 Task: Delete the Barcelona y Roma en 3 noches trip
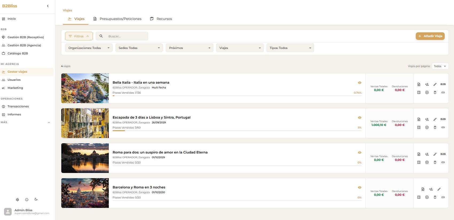[435, 197]
